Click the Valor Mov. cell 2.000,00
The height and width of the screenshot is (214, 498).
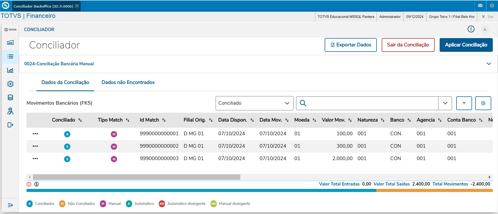[343, 159]
